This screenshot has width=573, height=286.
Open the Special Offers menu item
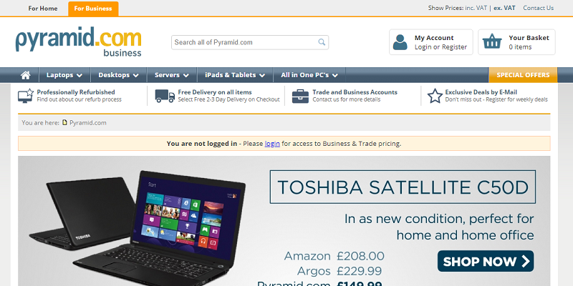point(523,75)
